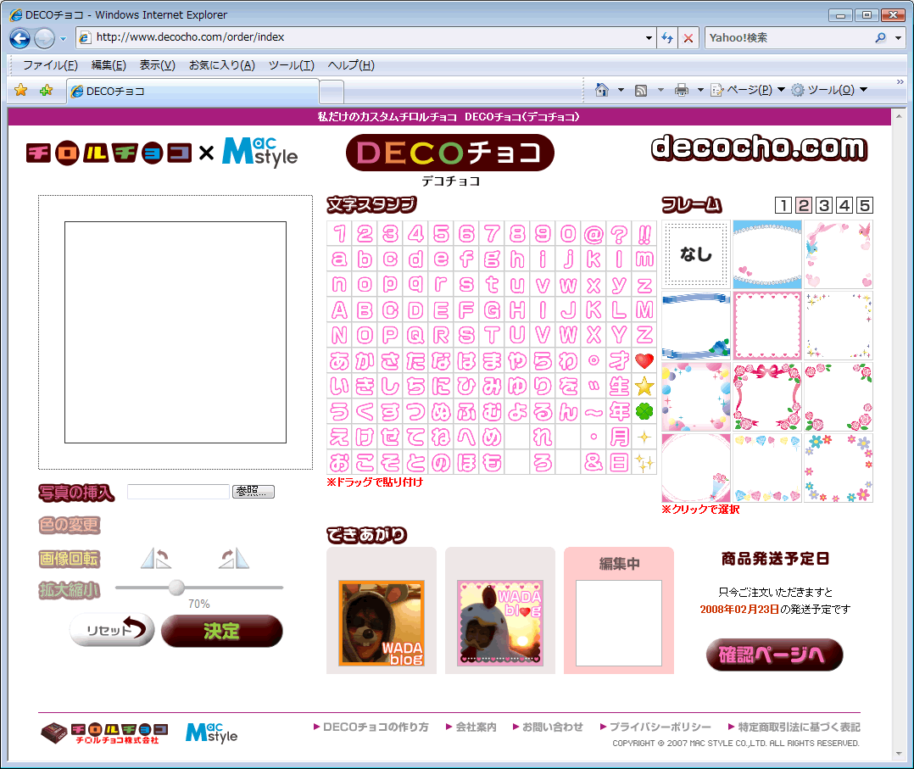Click the red heart stamp

[644, 361]
